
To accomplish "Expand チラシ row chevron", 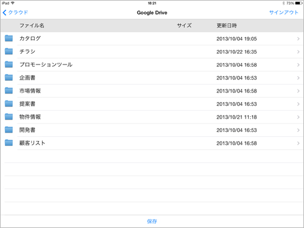I will coord(298,52).
